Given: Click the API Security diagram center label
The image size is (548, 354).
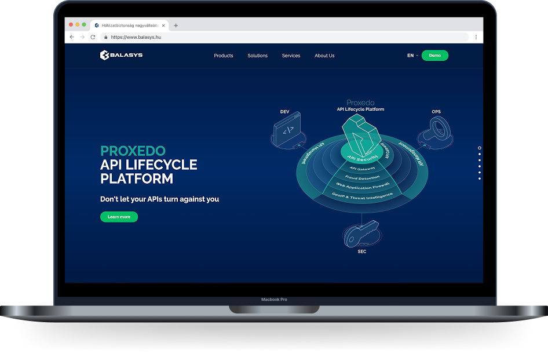Looking at the screenshot, I should [363, 158].
